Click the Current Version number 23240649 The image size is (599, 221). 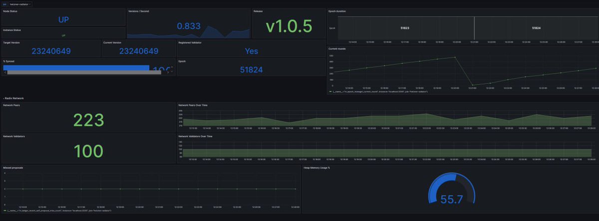pos(139,51)
